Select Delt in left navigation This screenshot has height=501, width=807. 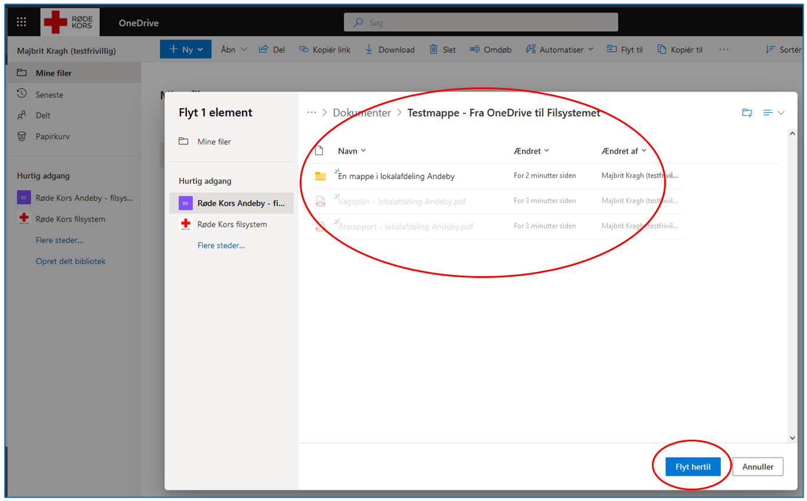tap(74, 115)
